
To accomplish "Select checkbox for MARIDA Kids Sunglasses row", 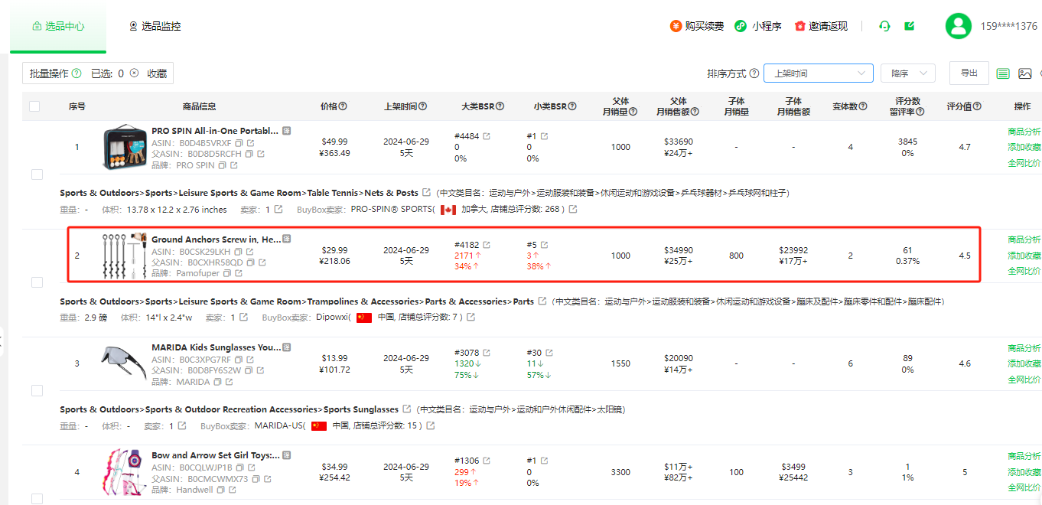I will click(37, 390).
